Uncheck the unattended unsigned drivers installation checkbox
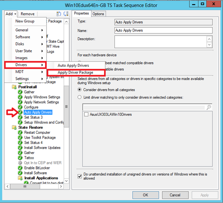 [x=79, y=176]
